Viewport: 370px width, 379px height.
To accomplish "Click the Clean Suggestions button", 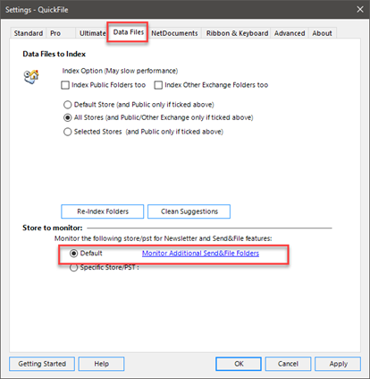I will (189, 211).
